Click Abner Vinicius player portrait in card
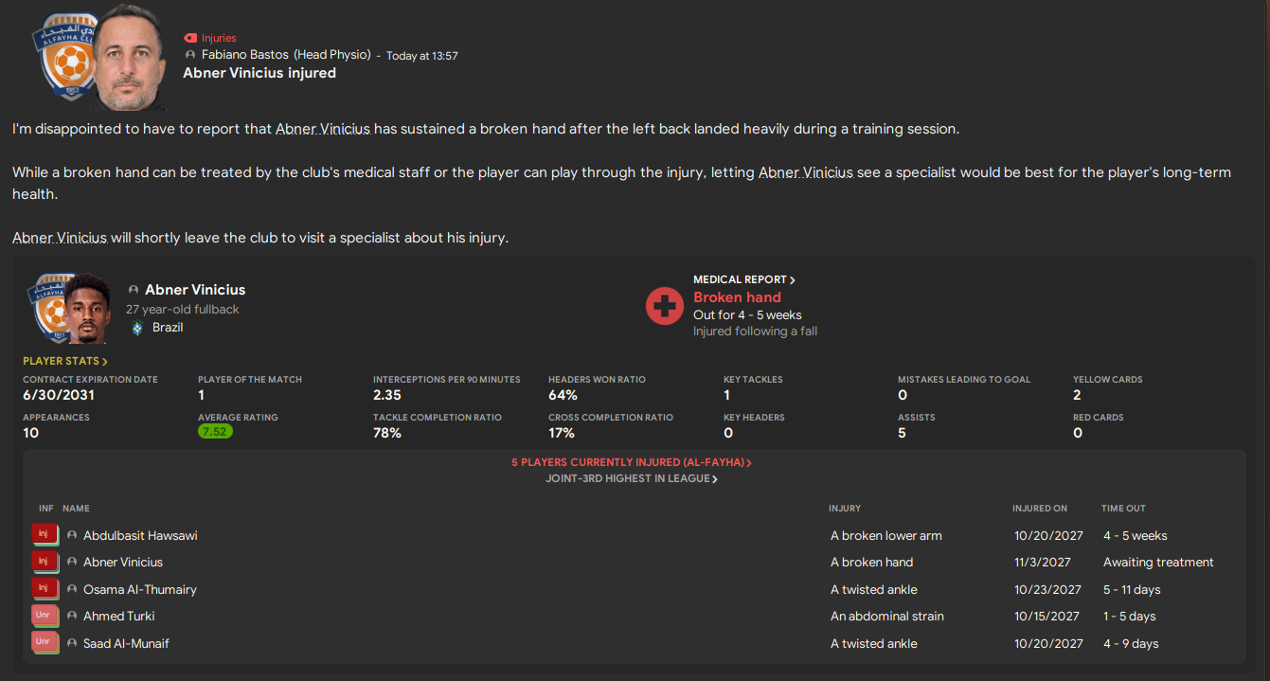The width and height of the screenshot is (1270, 681). pyautogui.click(x=86, y=310)
